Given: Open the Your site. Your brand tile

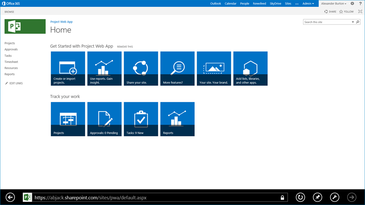Looking at the screenshot, I should (214, 69).
